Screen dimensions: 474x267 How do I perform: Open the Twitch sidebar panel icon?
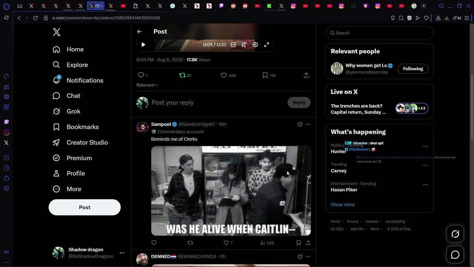(x=6, y=122)
